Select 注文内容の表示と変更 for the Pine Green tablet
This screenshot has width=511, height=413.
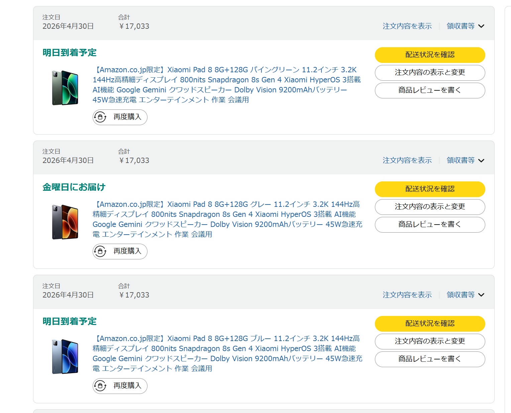(430, 73)
